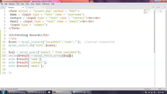
Task: Click mysql_fetch_array on line 14
Action: tap(48, 56)
